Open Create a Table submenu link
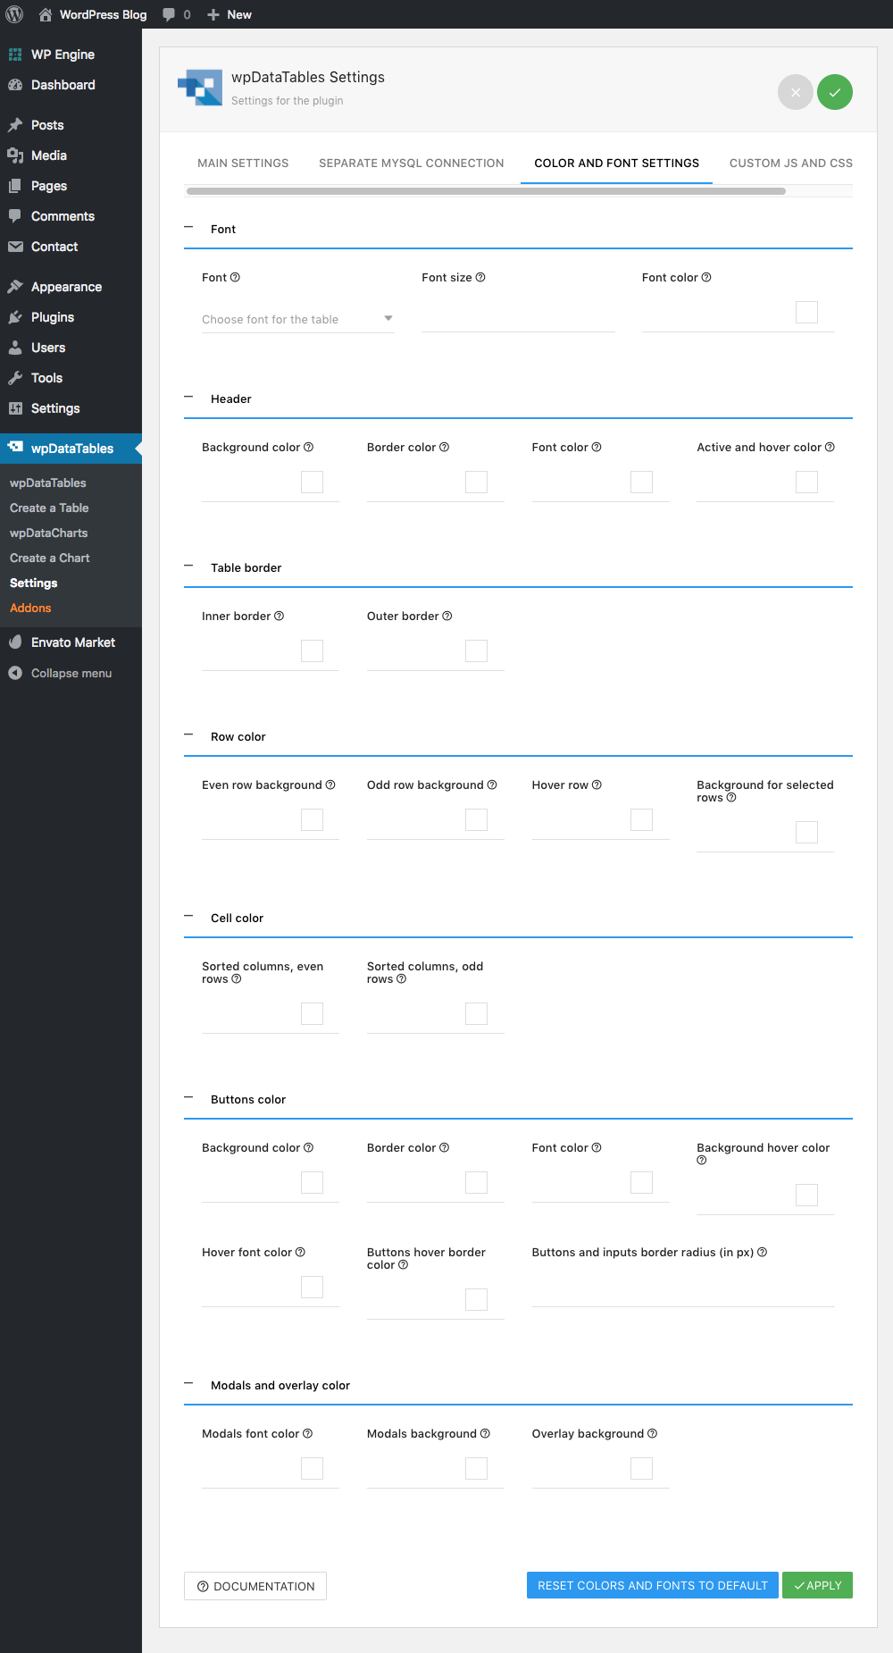 49,508
